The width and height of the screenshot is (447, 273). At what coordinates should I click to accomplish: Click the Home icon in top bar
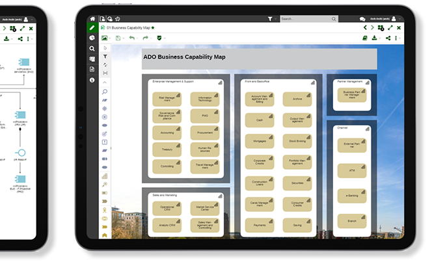(92, 19)
